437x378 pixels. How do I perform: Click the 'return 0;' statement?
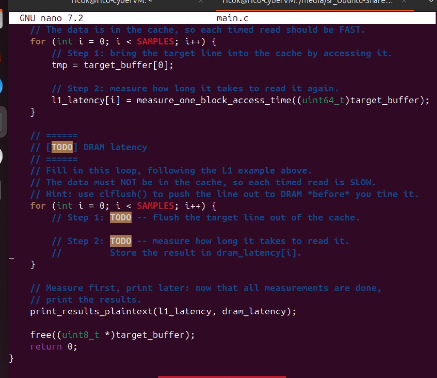coord(54,347)
